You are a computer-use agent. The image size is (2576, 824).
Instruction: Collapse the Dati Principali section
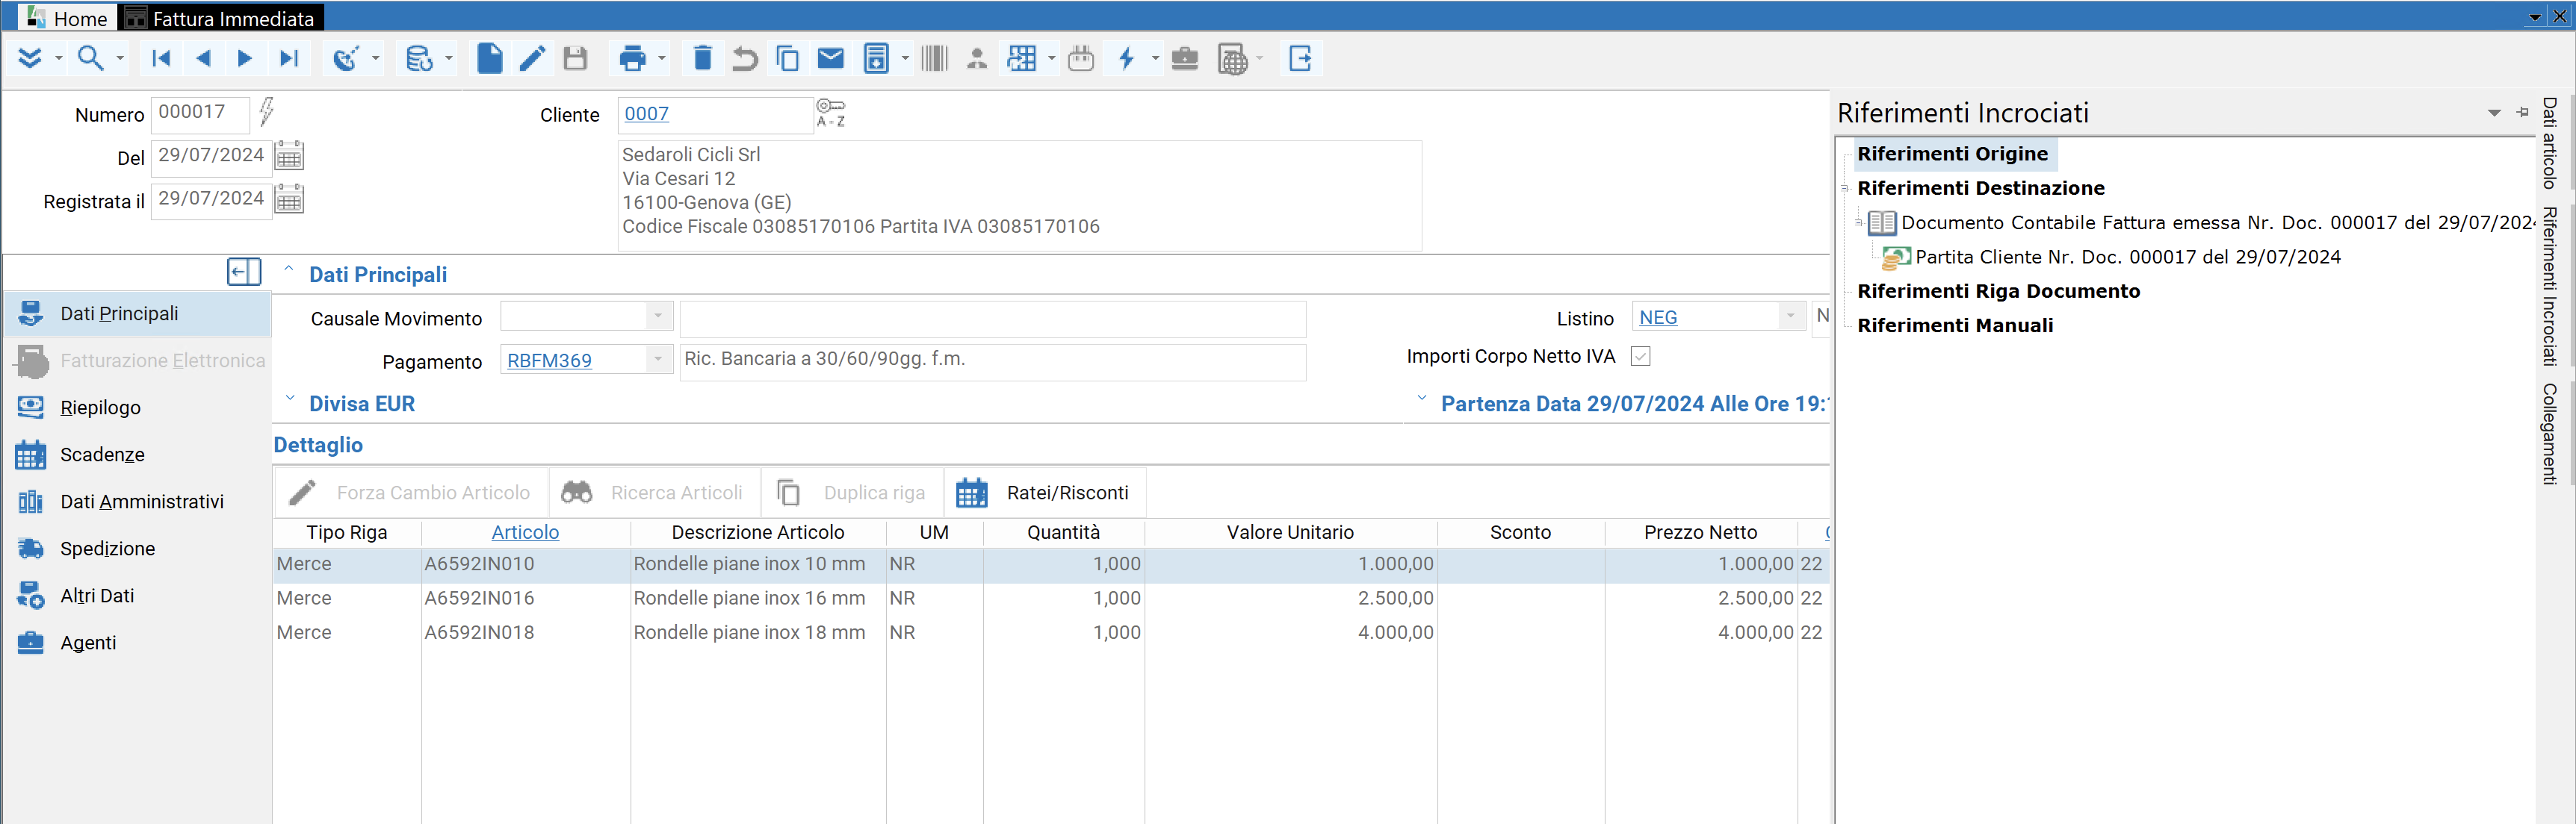point(289,269)
